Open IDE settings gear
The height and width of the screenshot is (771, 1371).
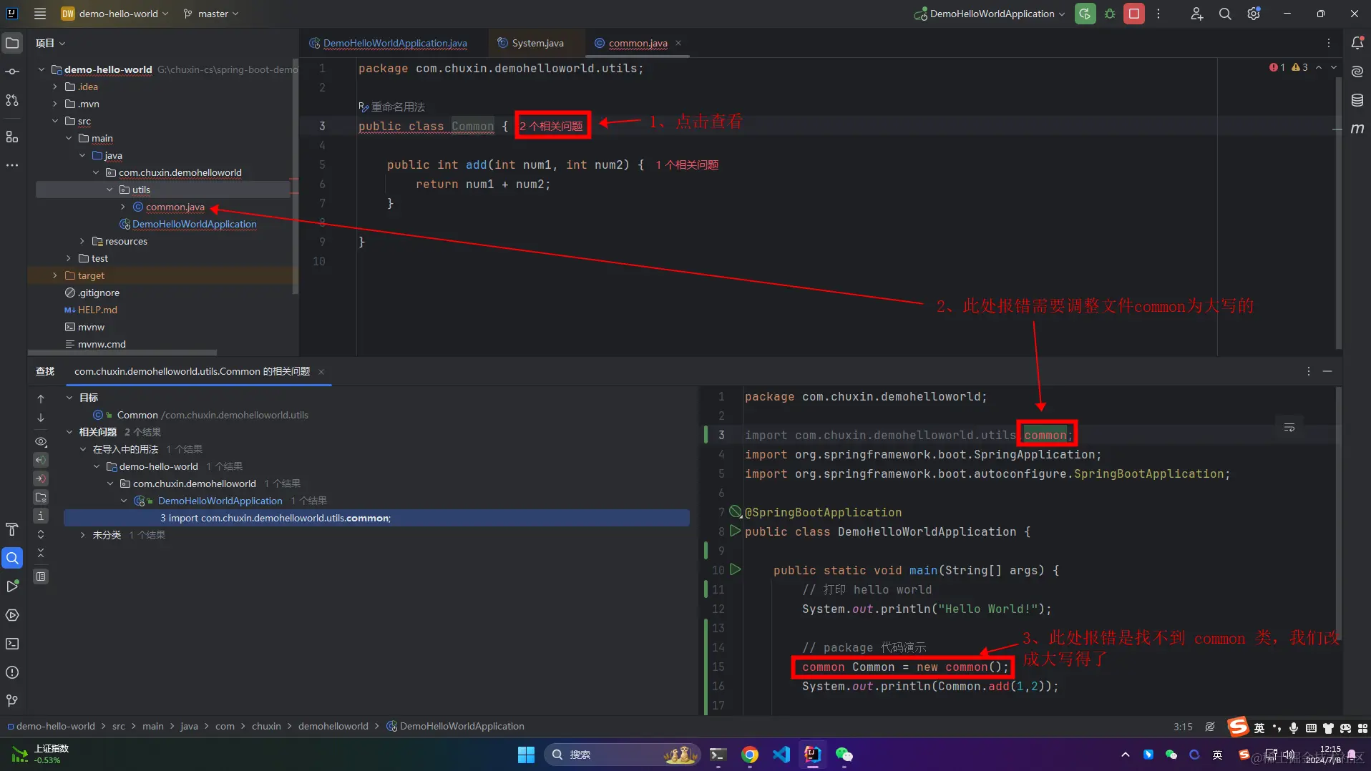point(1254,14)
